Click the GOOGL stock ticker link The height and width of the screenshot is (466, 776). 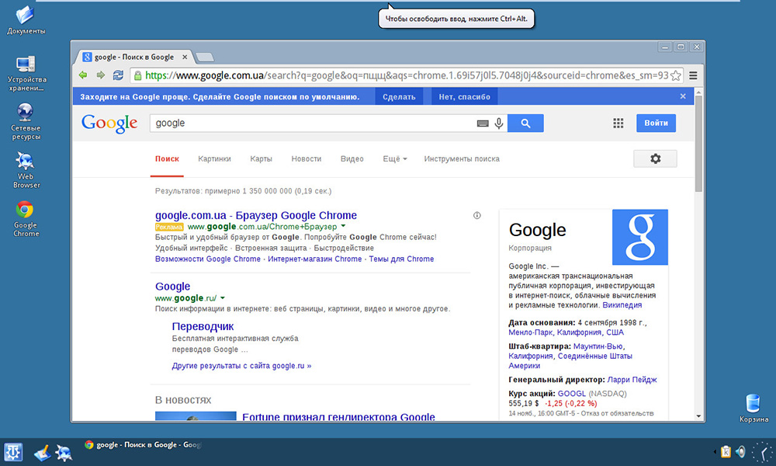(572, 394)
